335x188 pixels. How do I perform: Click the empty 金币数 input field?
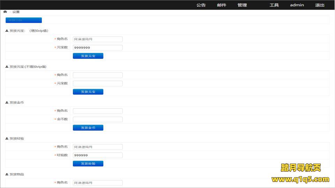pyautogui.click(x=98, y=119)
